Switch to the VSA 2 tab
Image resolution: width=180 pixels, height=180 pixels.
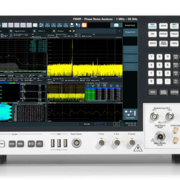(41, 31)
